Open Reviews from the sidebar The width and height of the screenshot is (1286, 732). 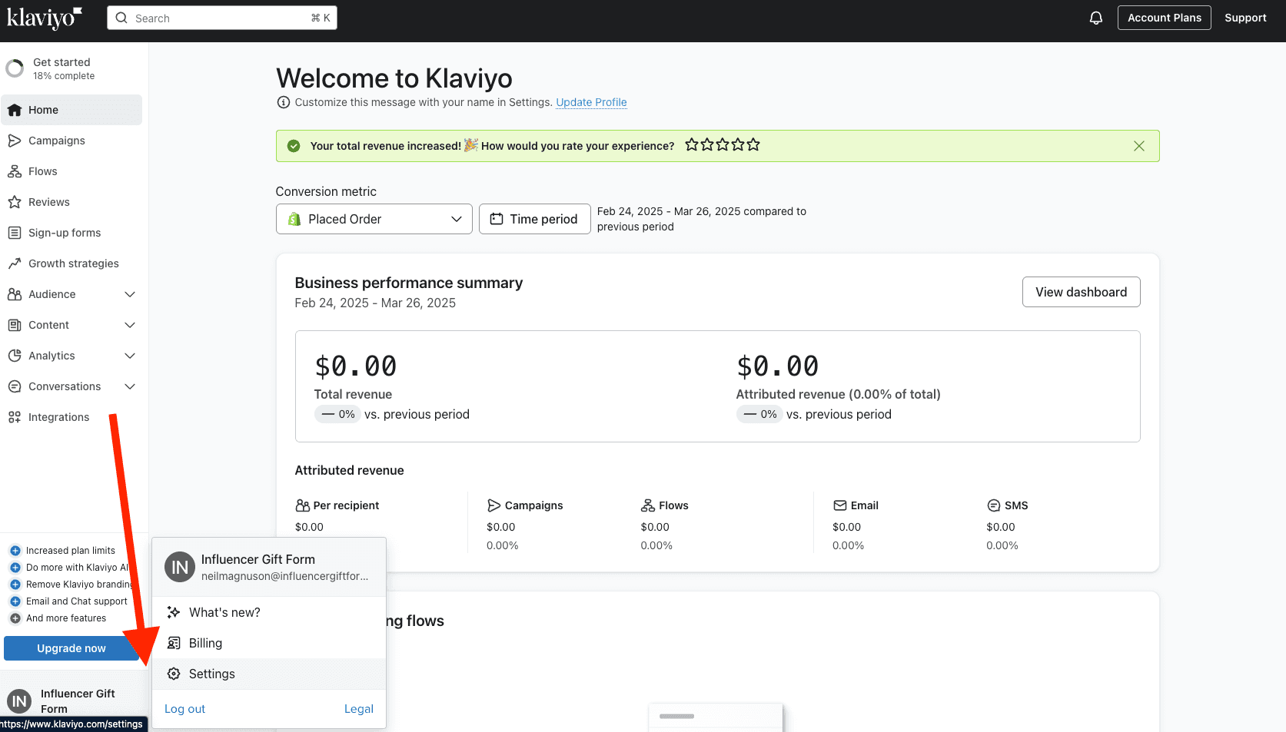pos(71,202)
